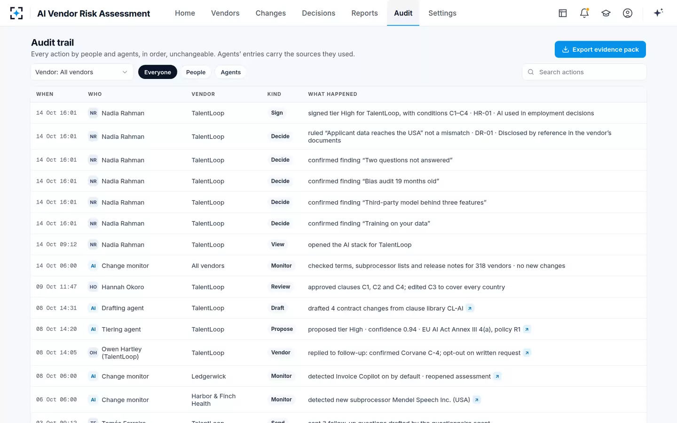Click the Tiering agent name
Viewport: 677px width, 423px height.
(x=121, y=329)
